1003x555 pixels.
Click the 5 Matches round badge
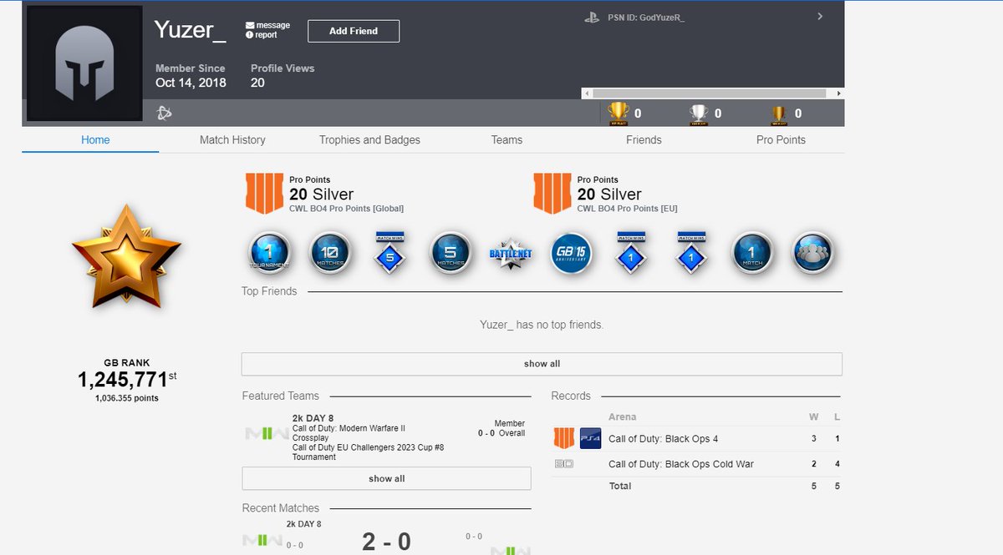pyautogui.click(x=451, y=253)
